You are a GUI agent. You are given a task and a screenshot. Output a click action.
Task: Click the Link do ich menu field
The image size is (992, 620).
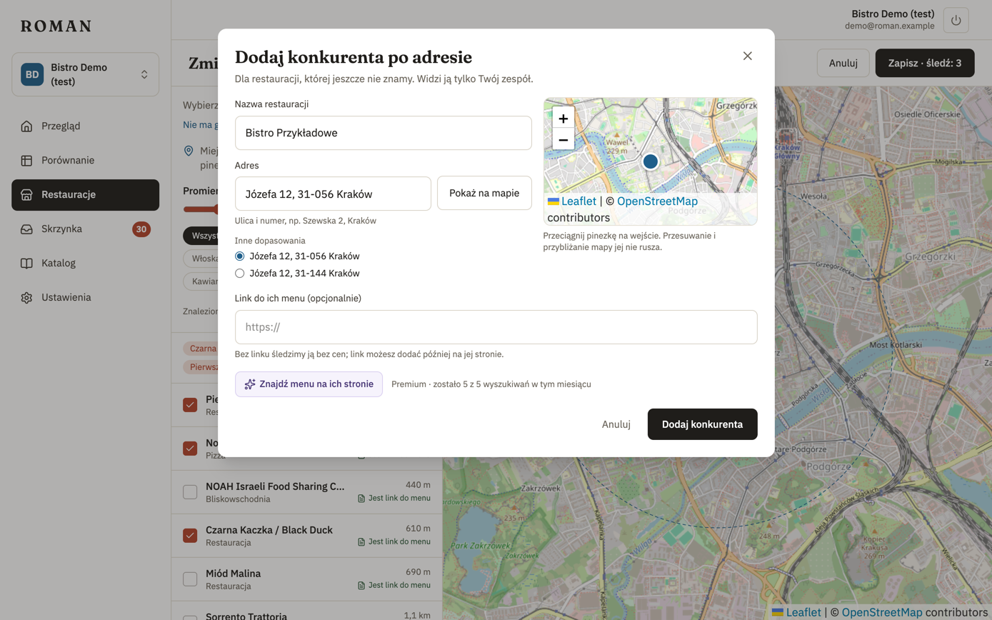496,327
